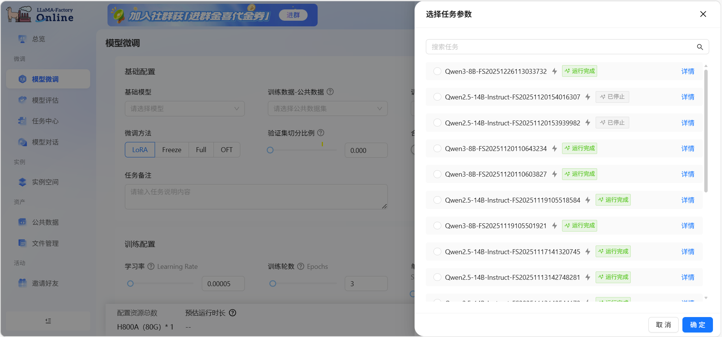Click the 公共数据 sidebar icon
The height and width of the screenshot is (337, 722).
23,222
